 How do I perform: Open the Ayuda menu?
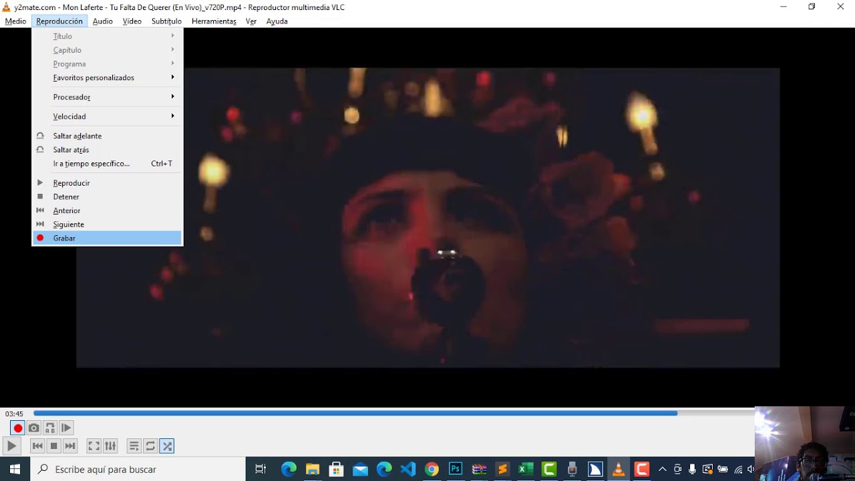277,21
